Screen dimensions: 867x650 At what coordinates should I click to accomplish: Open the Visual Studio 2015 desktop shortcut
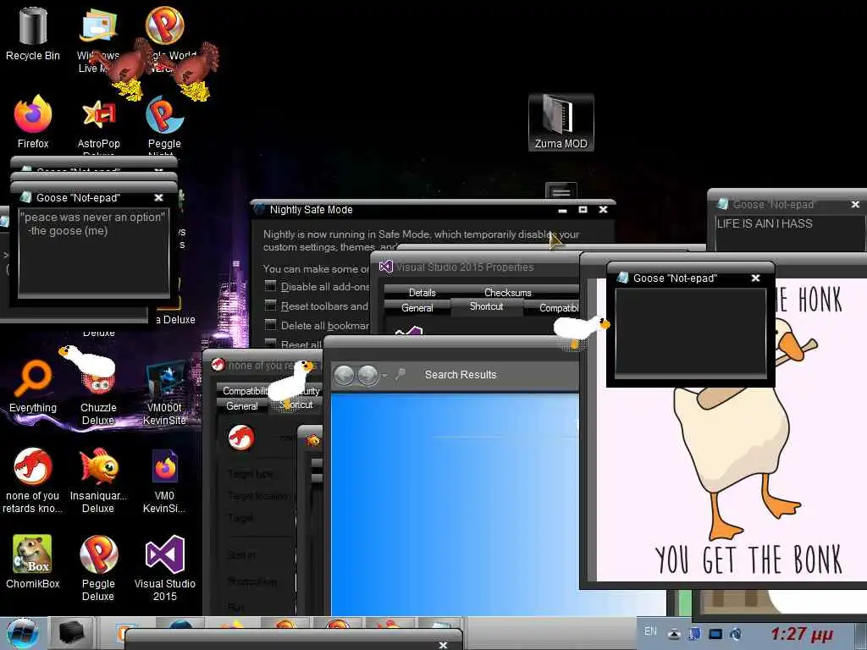[x=165, y=568]
